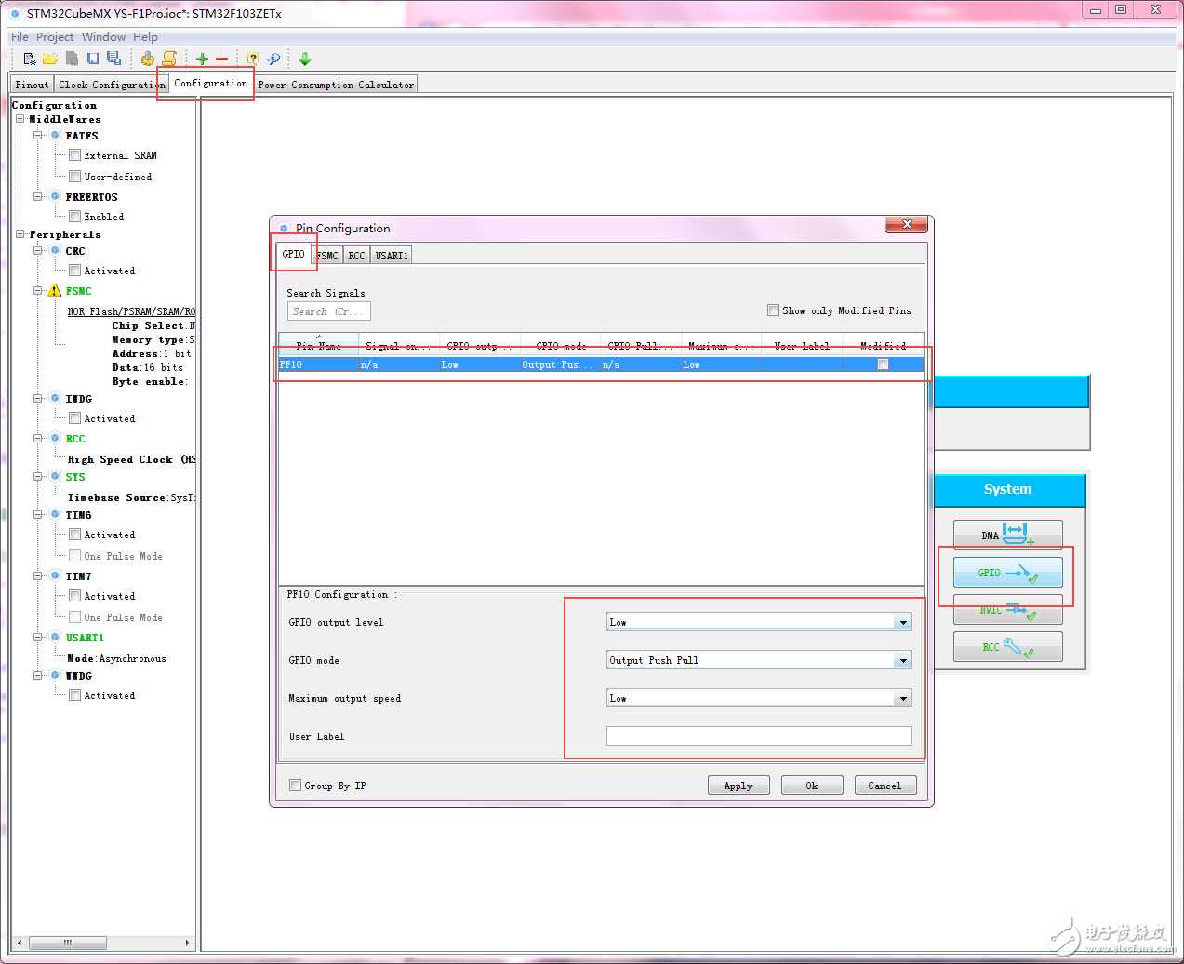Select the RCC tab in Pin Configuration
The image size is (1184, 964).
click(356, 256)
